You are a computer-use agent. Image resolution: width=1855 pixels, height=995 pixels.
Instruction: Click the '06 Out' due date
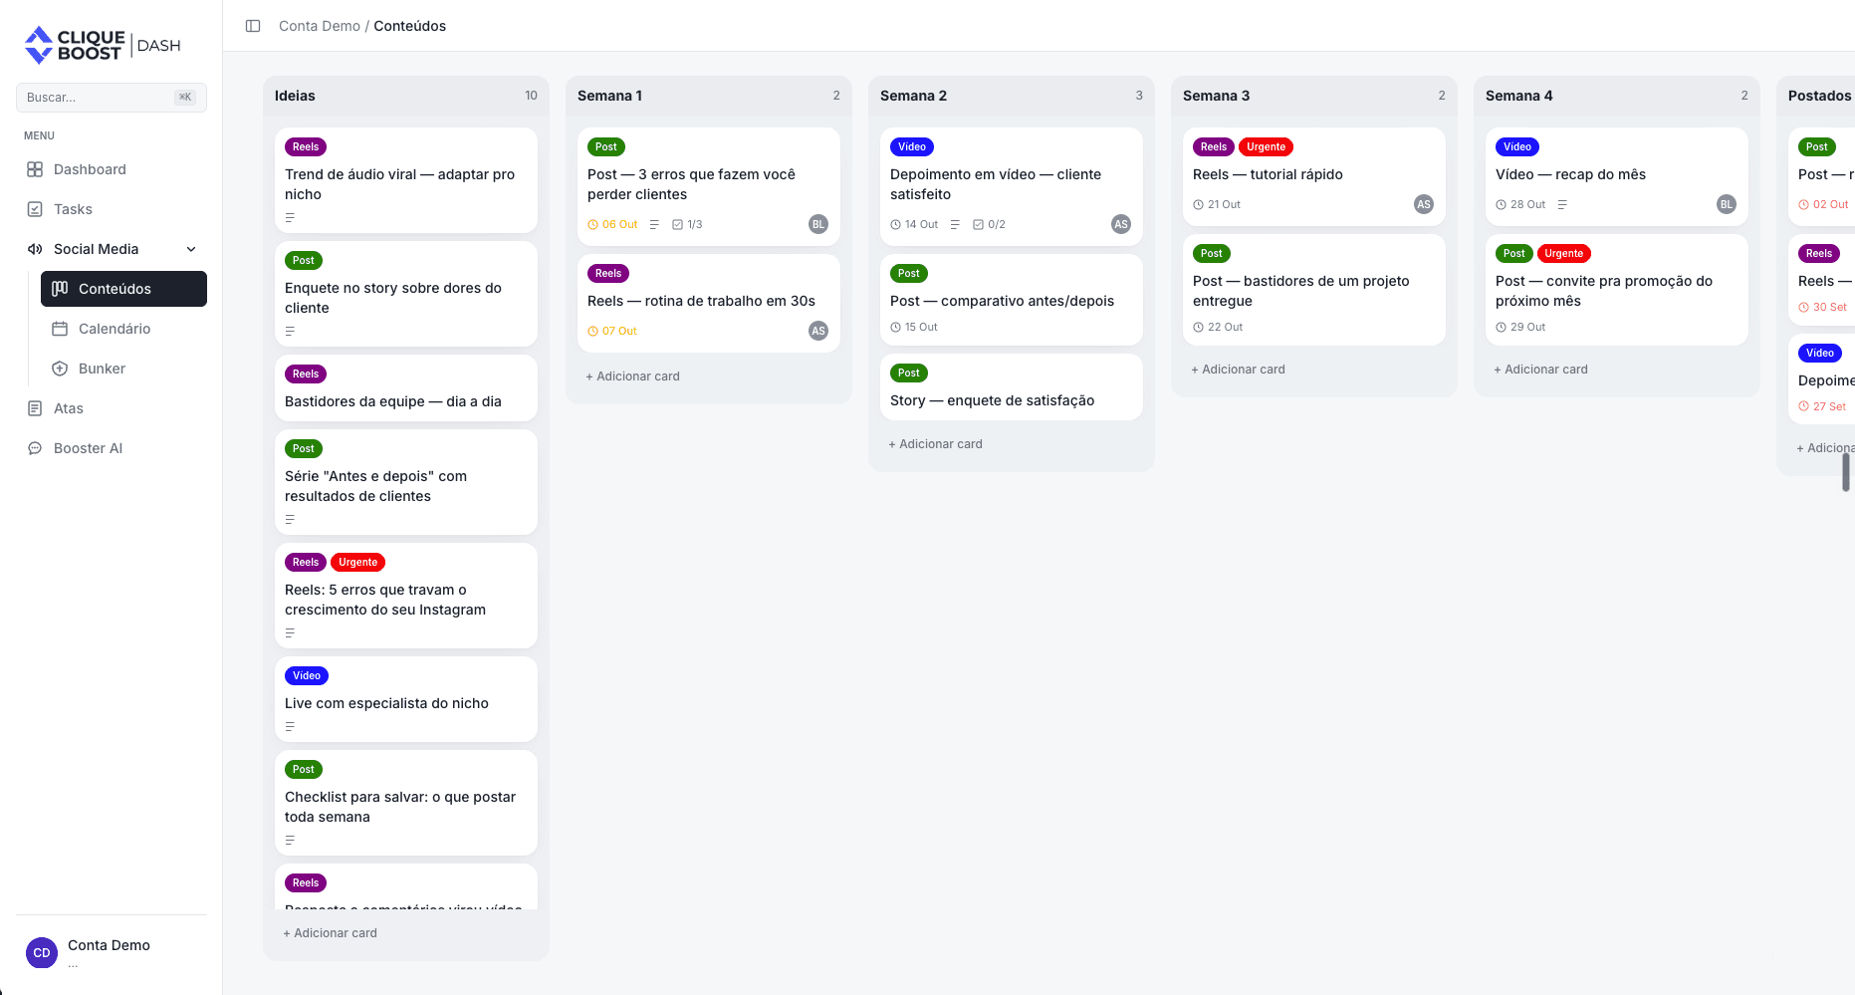(x=612, y=225)
